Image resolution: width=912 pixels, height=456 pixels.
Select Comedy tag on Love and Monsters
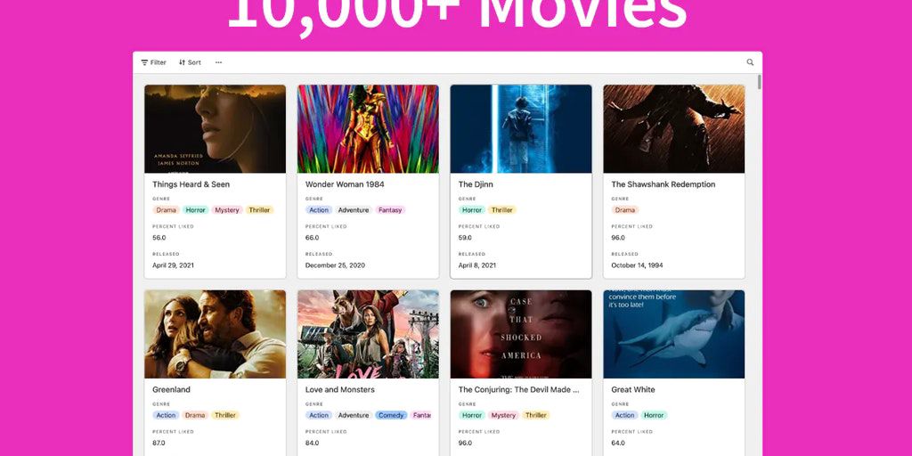click(x=391, y=415)
